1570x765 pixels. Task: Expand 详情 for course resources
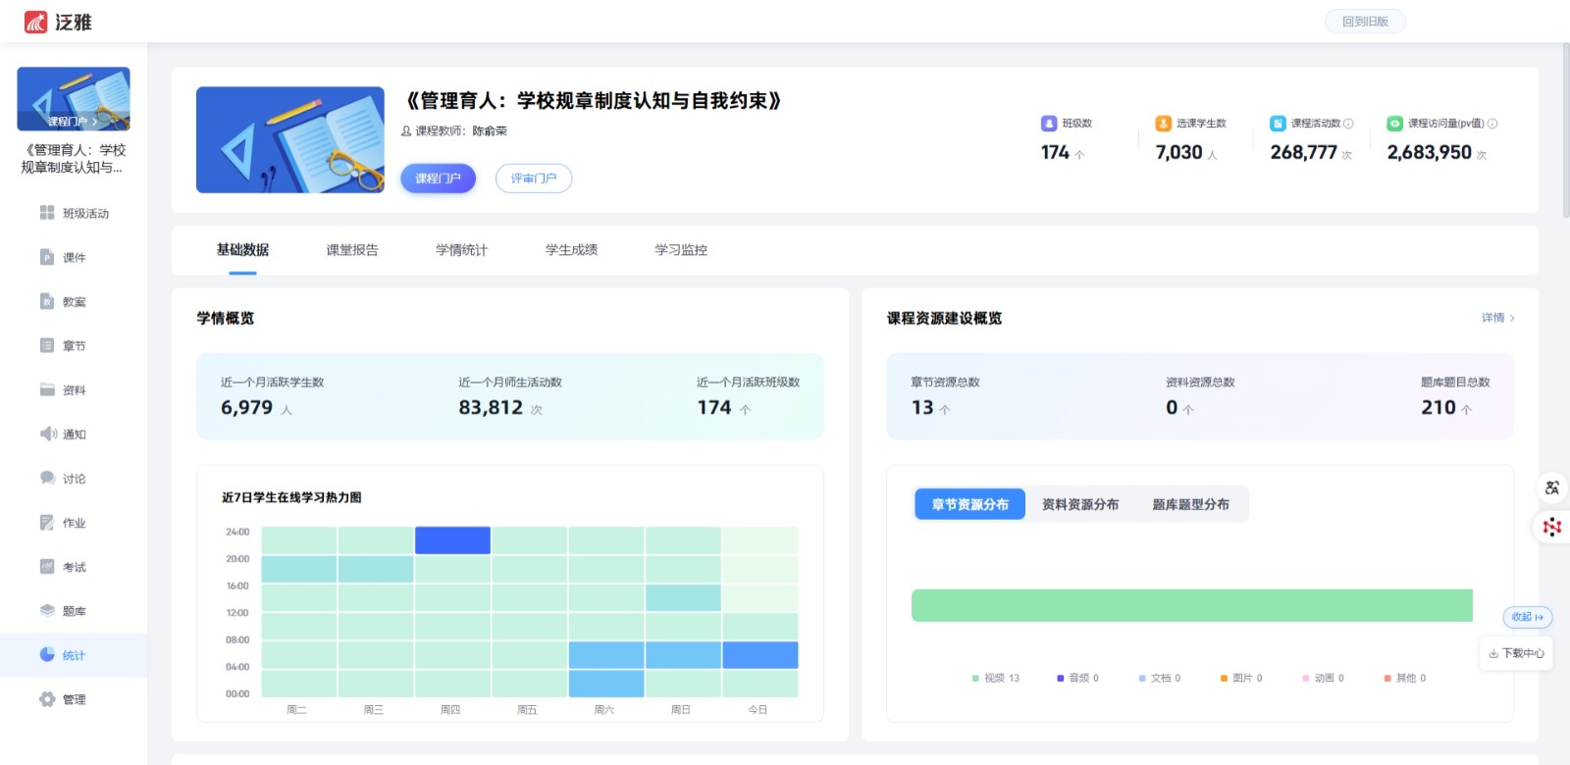click(x=1497, y=318)
